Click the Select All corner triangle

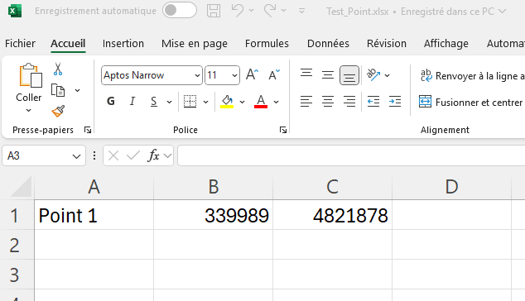click(x=22, y=187)
